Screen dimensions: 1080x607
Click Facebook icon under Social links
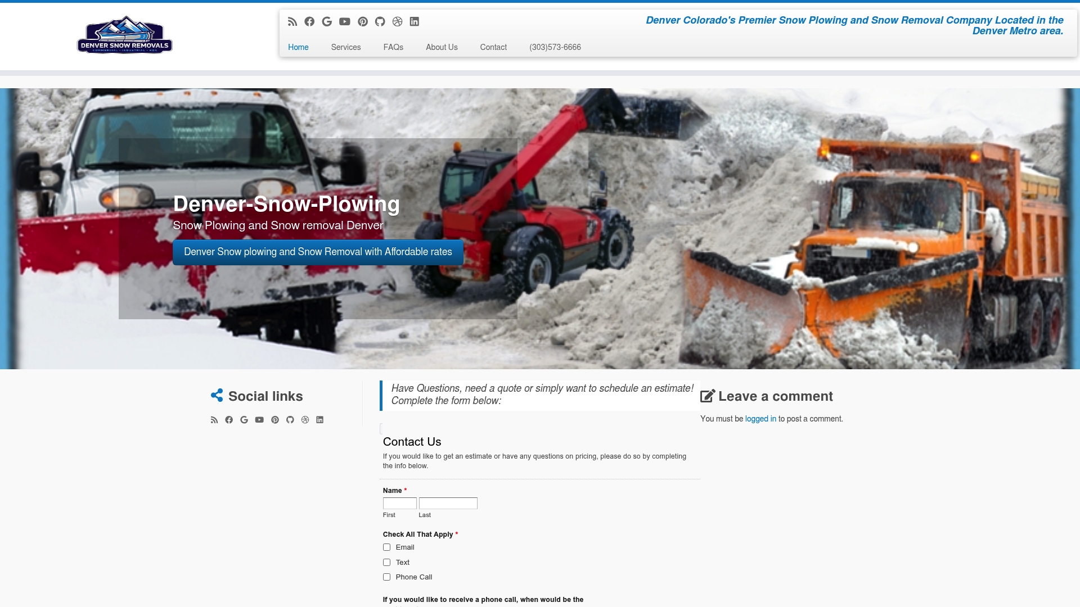pos(229,420)
